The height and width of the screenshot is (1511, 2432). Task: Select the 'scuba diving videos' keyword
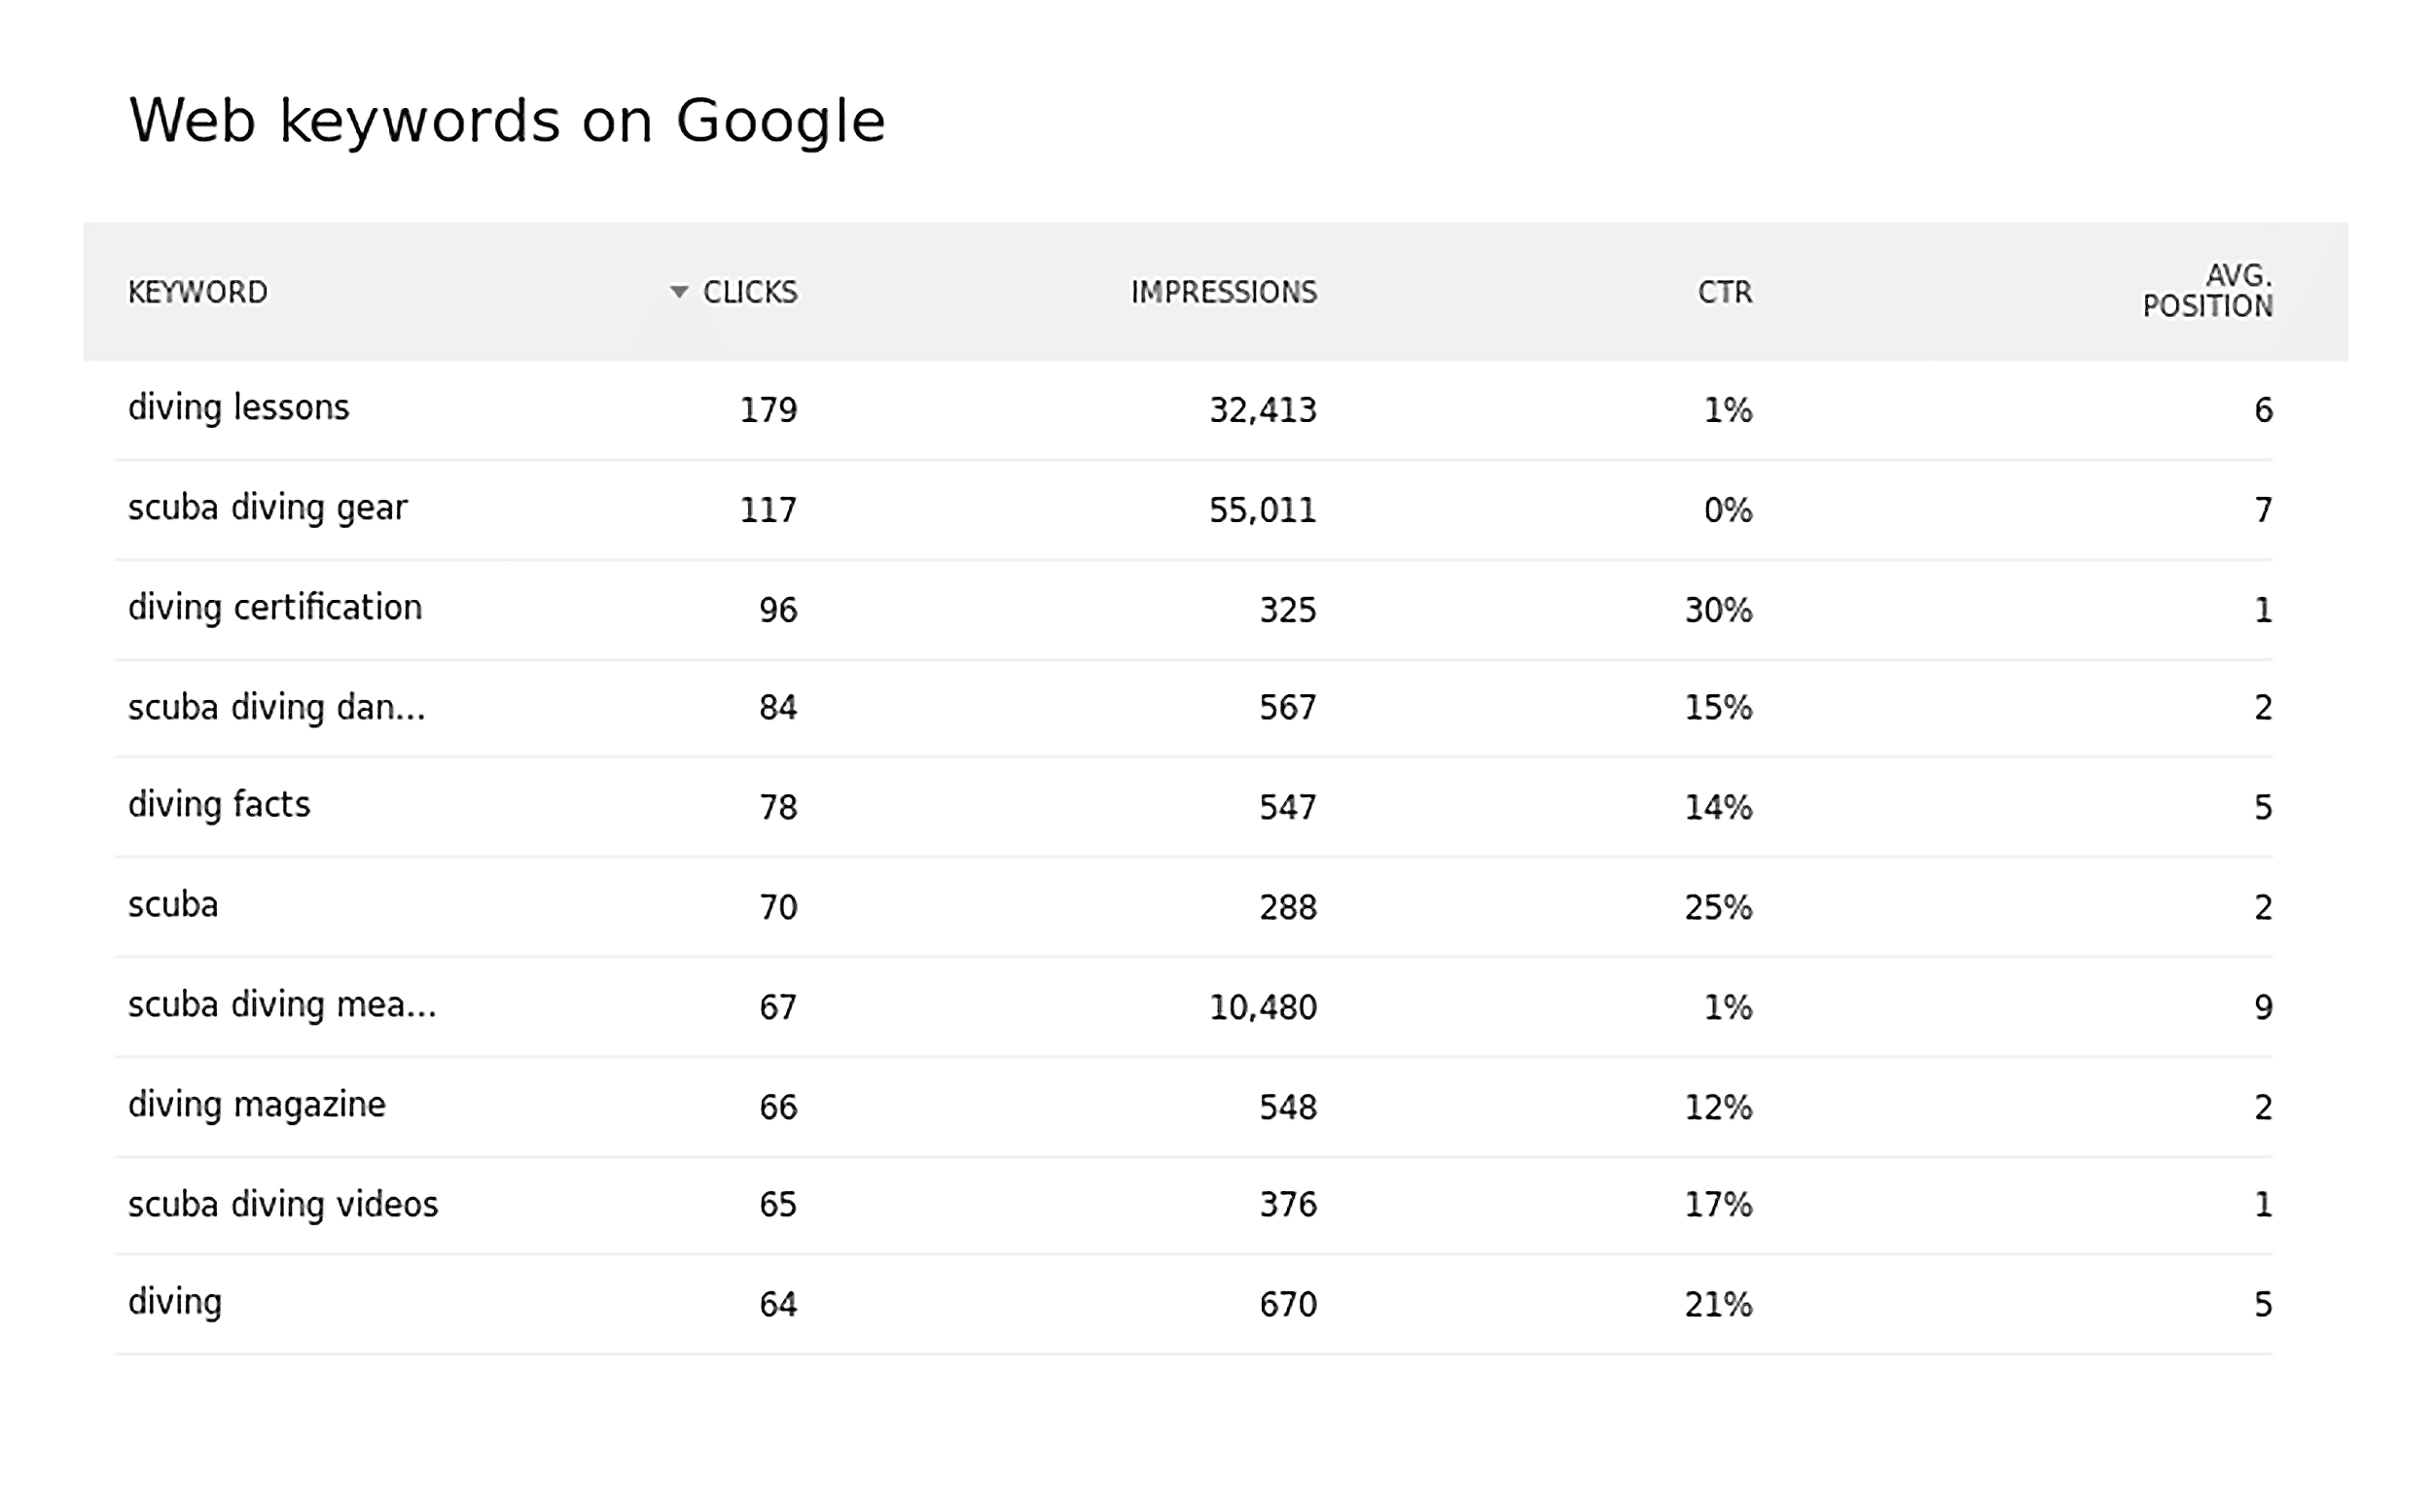coord(282,1204)
